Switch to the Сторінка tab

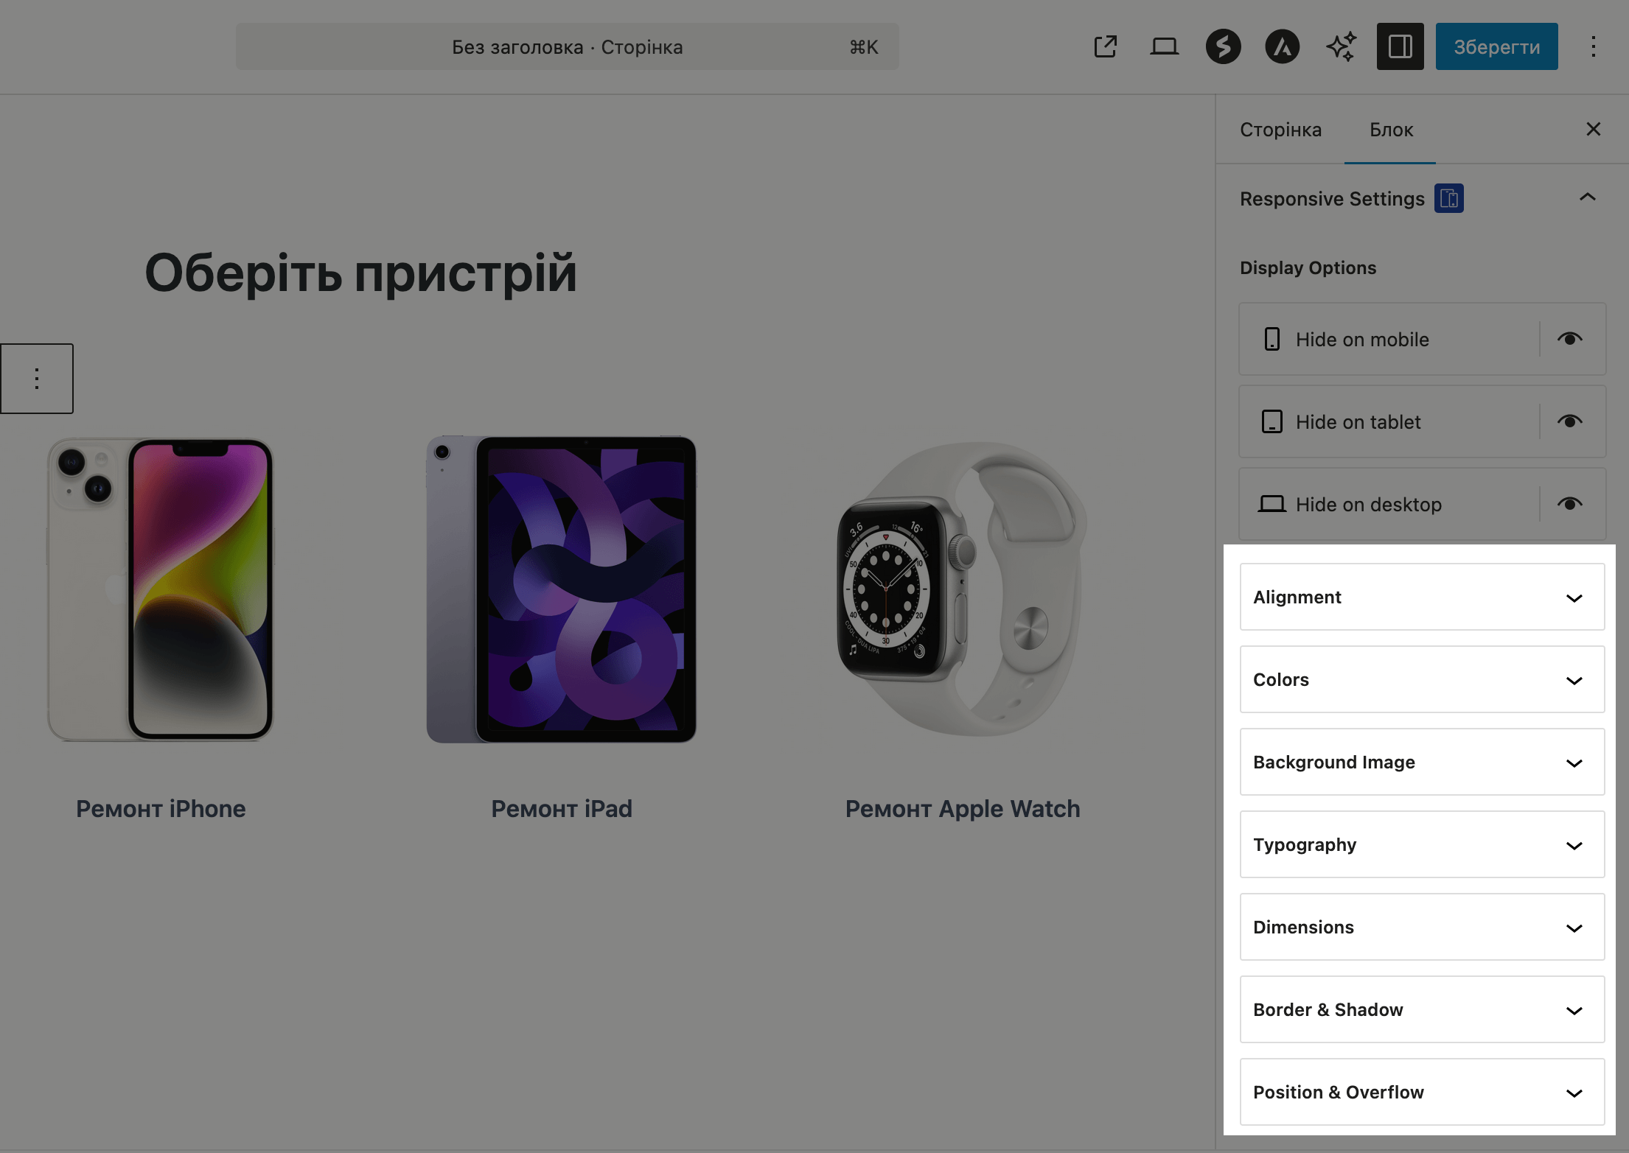point(1280,130)
